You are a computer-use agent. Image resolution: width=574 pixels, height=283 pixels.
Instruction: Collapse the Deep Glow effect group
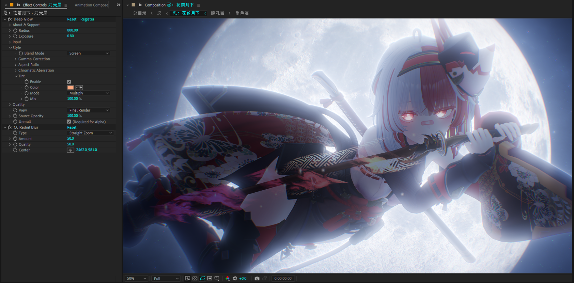pyautogui.click(x=5, y=19)
